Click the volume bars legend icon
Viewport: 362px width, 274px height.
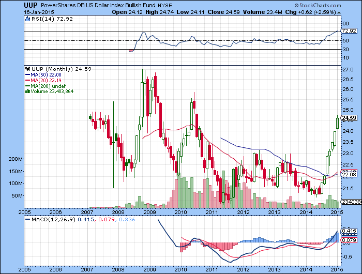point(27,91)
